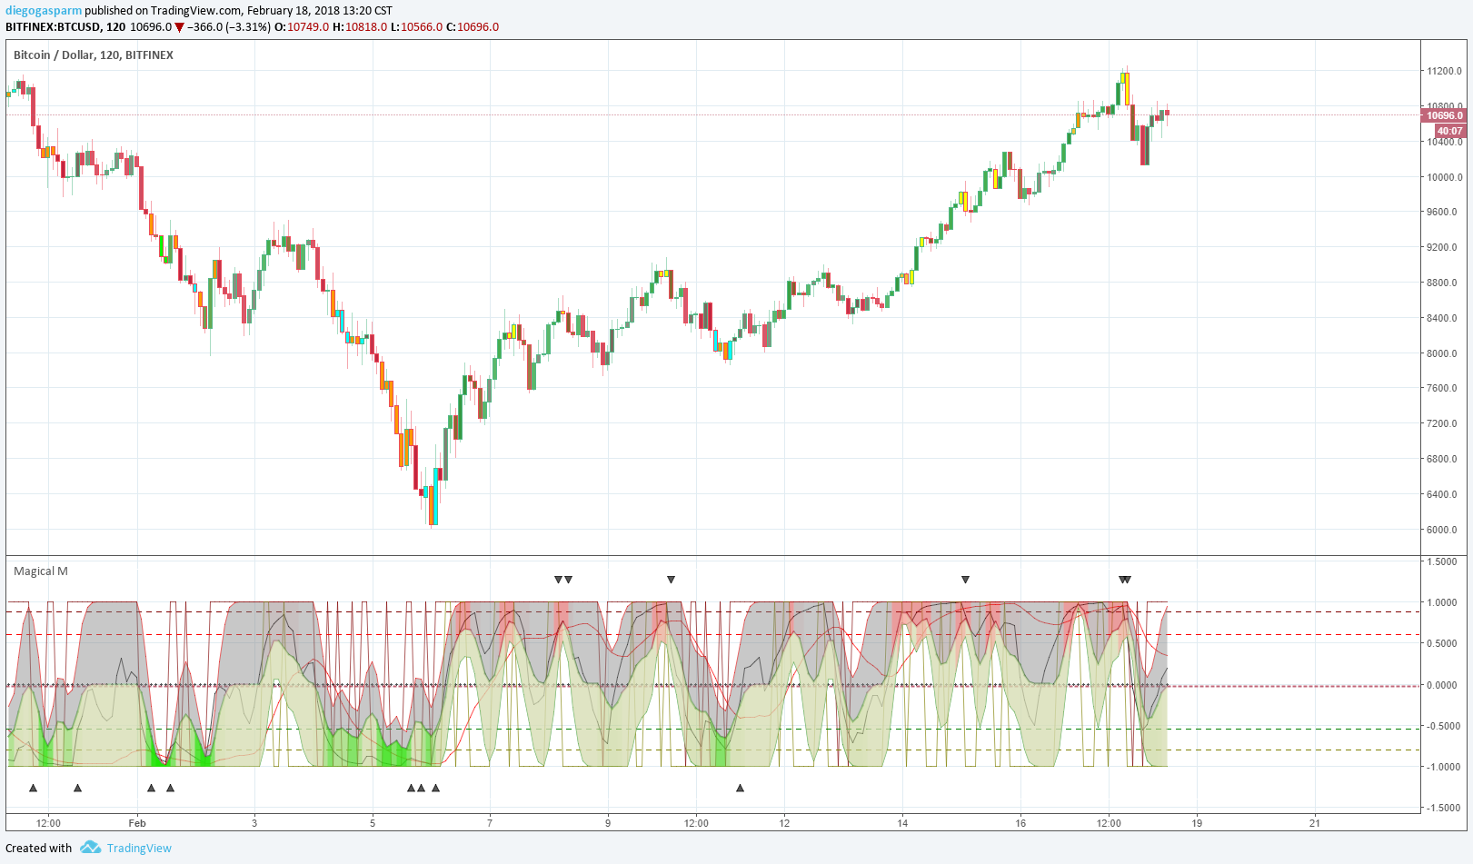Click the Bitcoin / Dollar, 120, BITFINEX title
The width and height of the screenshot is (1473, 864).
94,55
